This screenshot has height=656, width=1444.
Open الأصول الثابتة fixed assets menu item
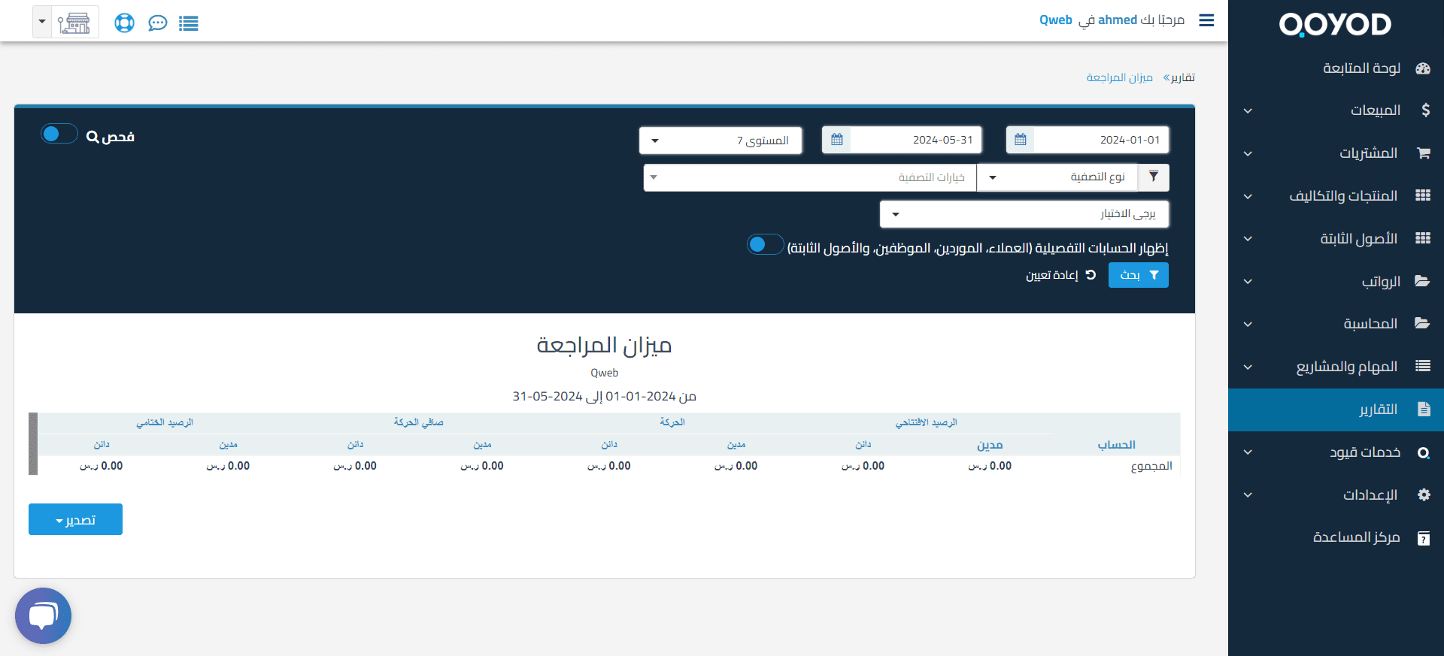tap(1336, 239)
